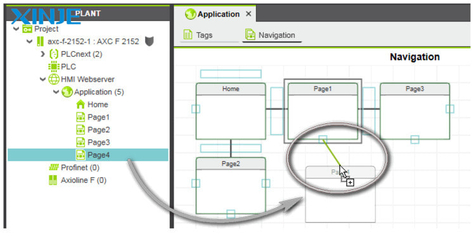Click the Page2 node left connector square
Screen dimensions: 474x234
click(196, 183)
